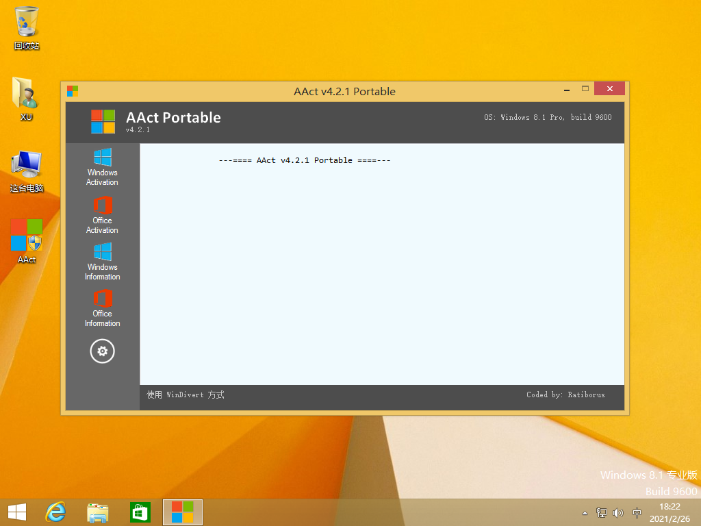This screenshot has width=701, height=526.
Task: Launch Internet Explorer from the taskbar
Action: tap(55, 512)
